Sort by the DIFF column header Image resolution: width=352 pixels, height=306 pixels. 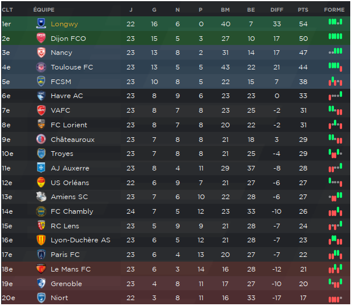pos(277,10)
